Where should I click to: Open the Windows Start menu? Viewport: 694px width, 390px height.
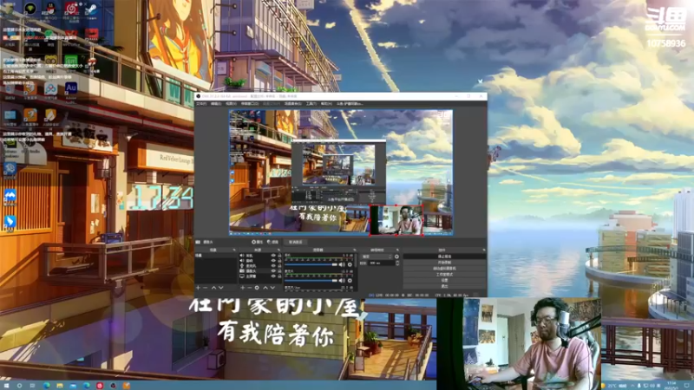6,386
